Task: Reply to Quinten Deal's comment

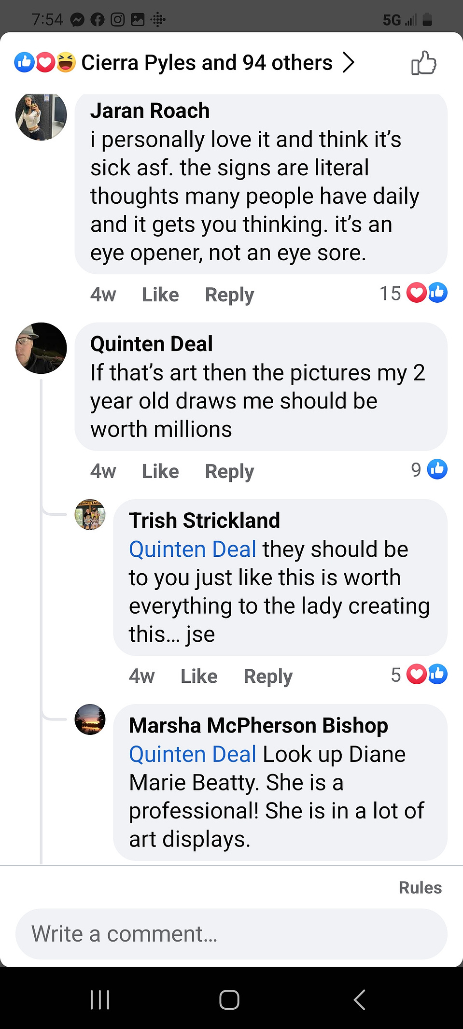Action: pyautogui.click(x=229, y=471)
